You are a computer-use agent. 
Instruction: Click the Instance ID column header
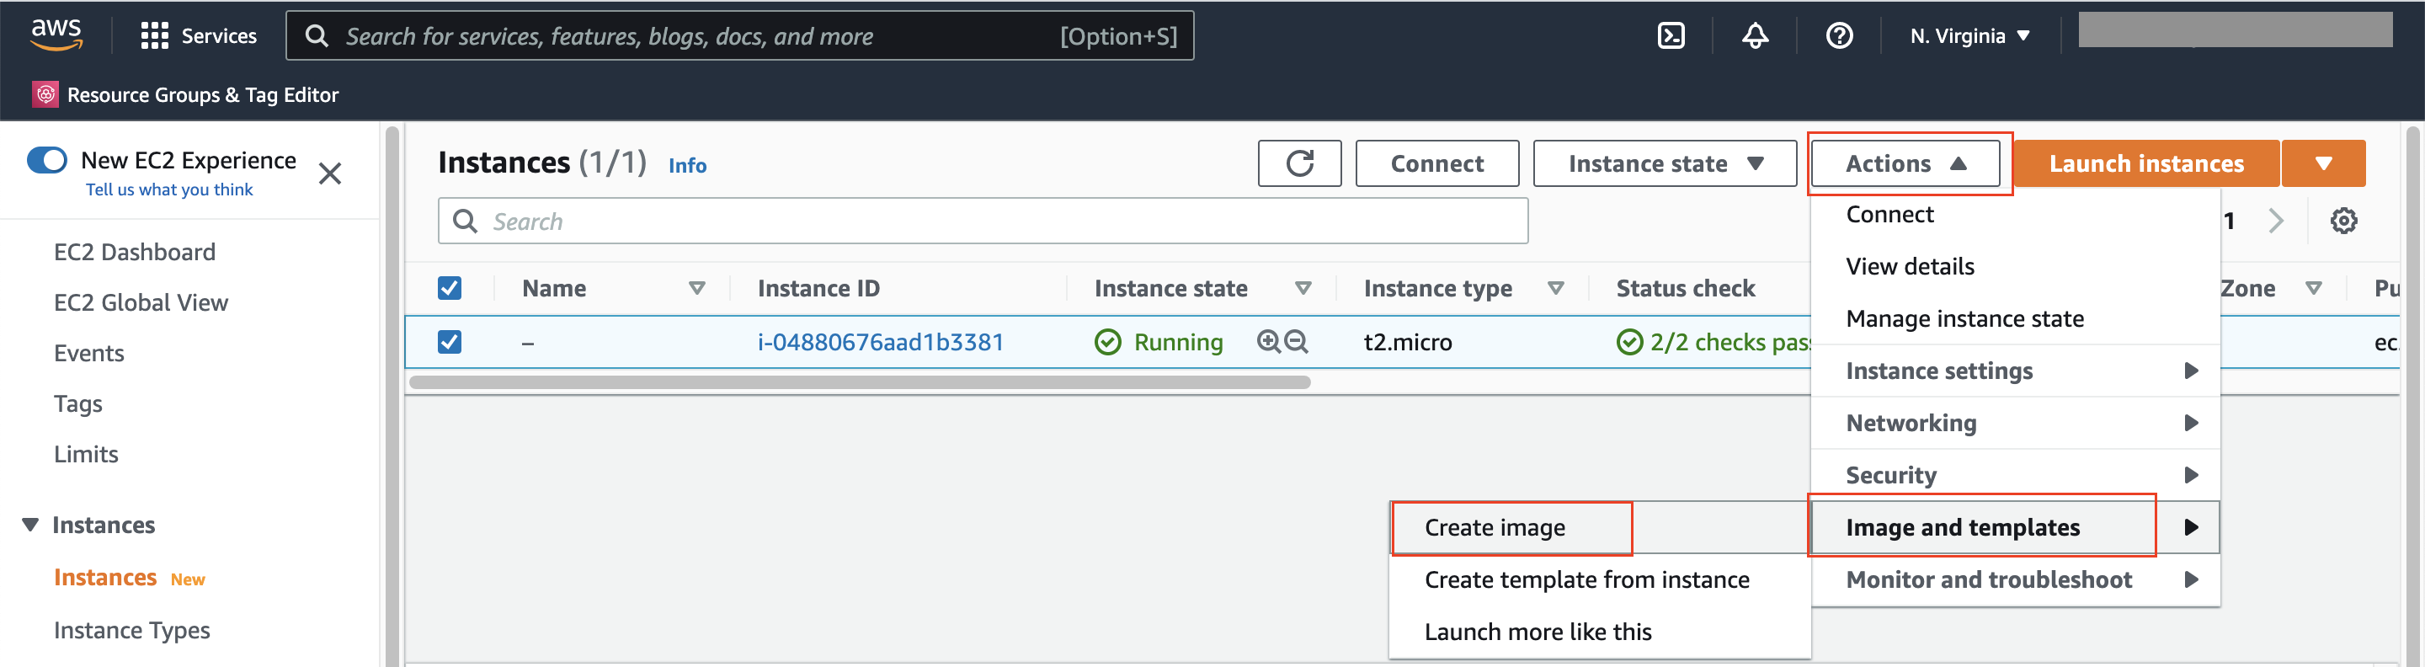pyautogui.click(x=818, y=287)
